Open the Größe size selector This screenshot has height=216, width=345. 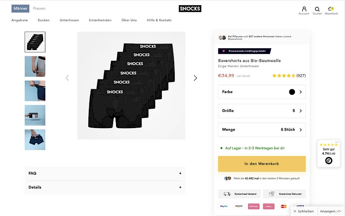coord(262,111)
